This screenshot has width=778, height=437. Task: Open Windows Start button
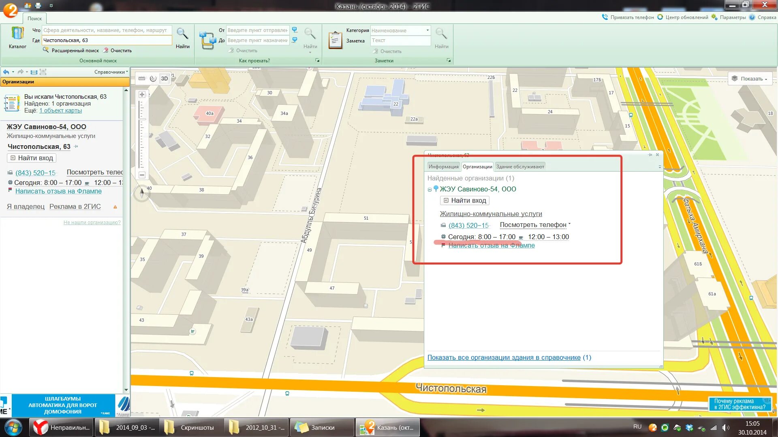coord(13,427)
